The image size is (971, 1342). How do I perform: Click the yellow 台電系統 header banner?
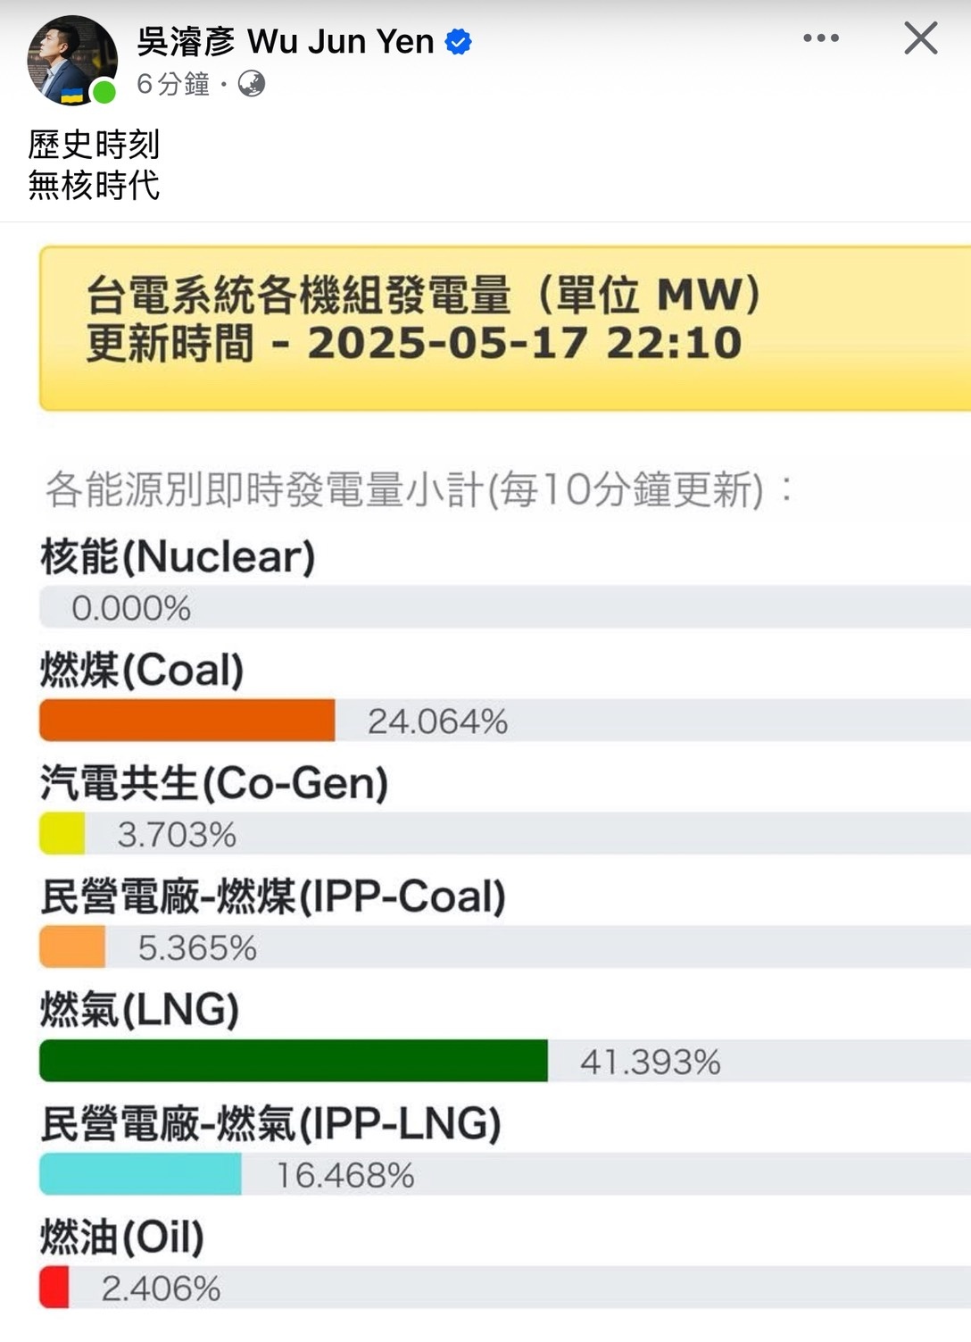pyautogui.click(x=505, y=329)
